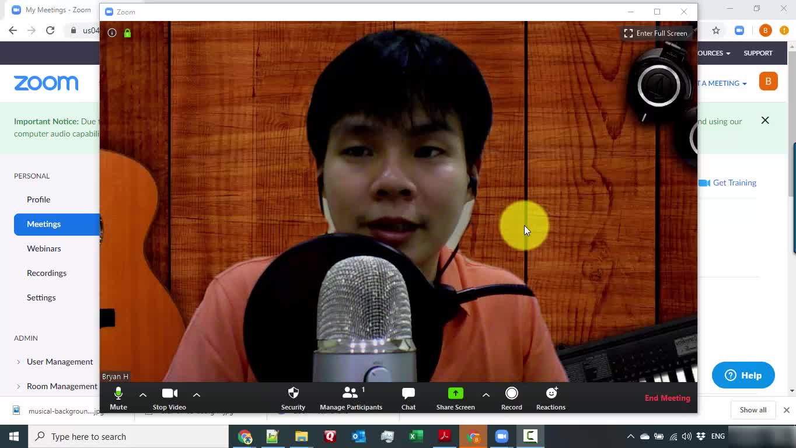Screen dimensions: 796x448
Task: Enter Full Screen mode
Action: [655, 33]
